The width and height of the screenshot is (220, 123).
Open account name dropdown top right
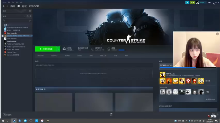[x=203, y=2]
